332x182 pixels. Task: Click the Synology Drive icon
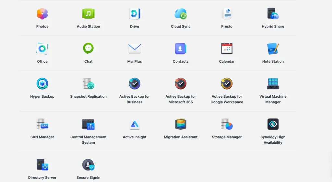coord(135,14)
